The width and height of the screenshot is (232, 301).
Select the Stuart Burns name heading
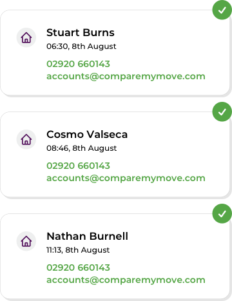(81, 33)
